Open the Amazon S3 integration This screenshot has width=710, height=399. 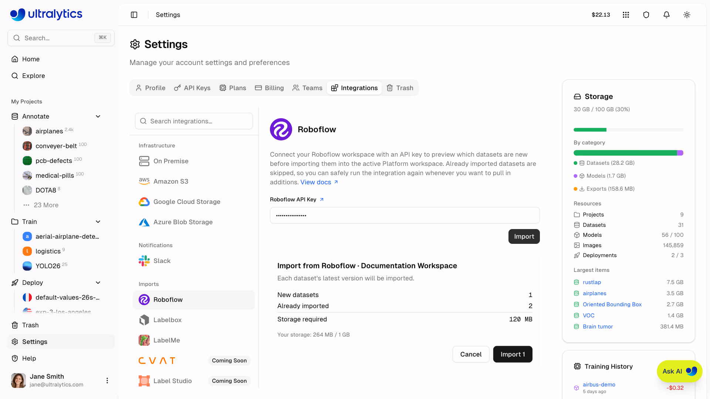tap(194, 181)
